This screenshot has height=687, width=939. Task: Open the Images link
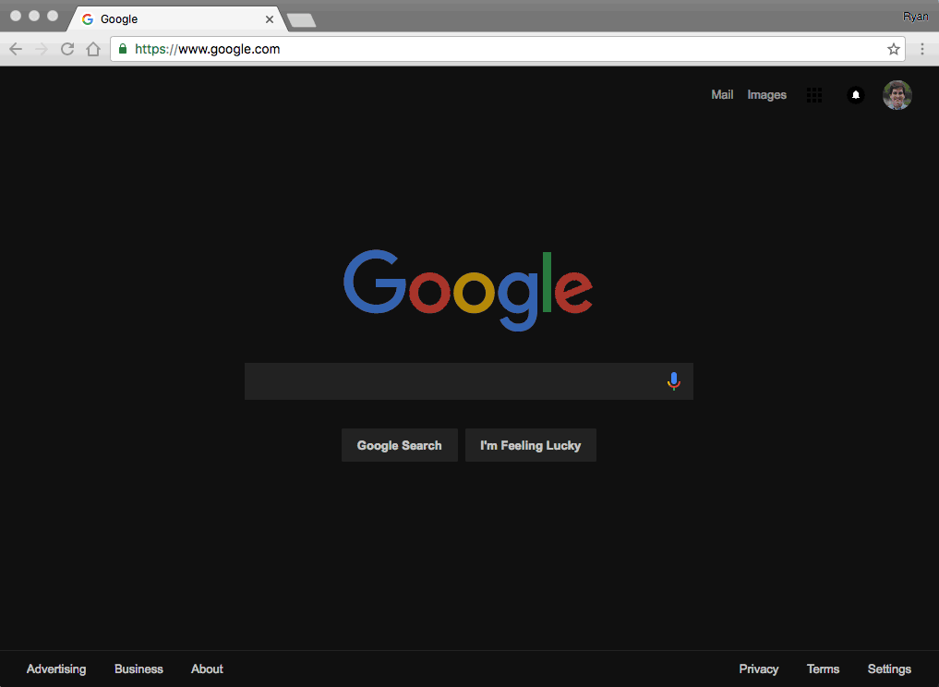[767, 94]
